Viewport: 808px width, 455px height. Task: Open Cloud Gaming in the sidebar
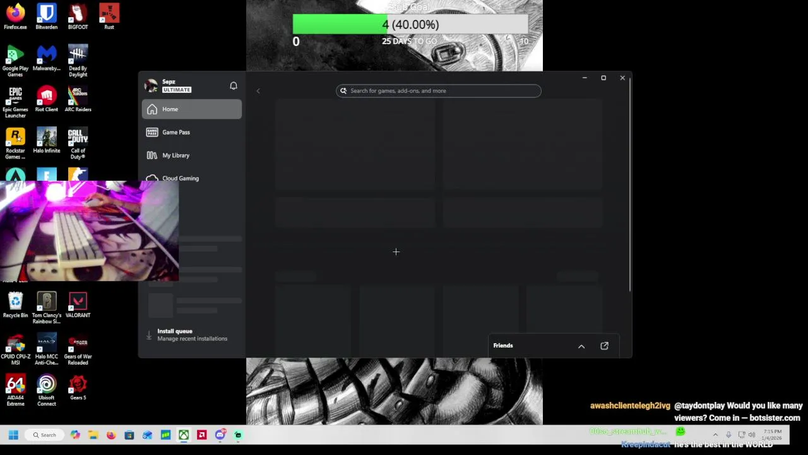pyautogui.click(x=192, y=178)
